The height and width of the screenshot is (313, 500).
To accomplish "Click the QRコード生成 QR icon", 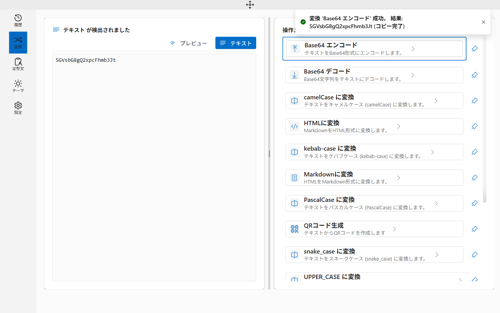I will click(294, 229).
